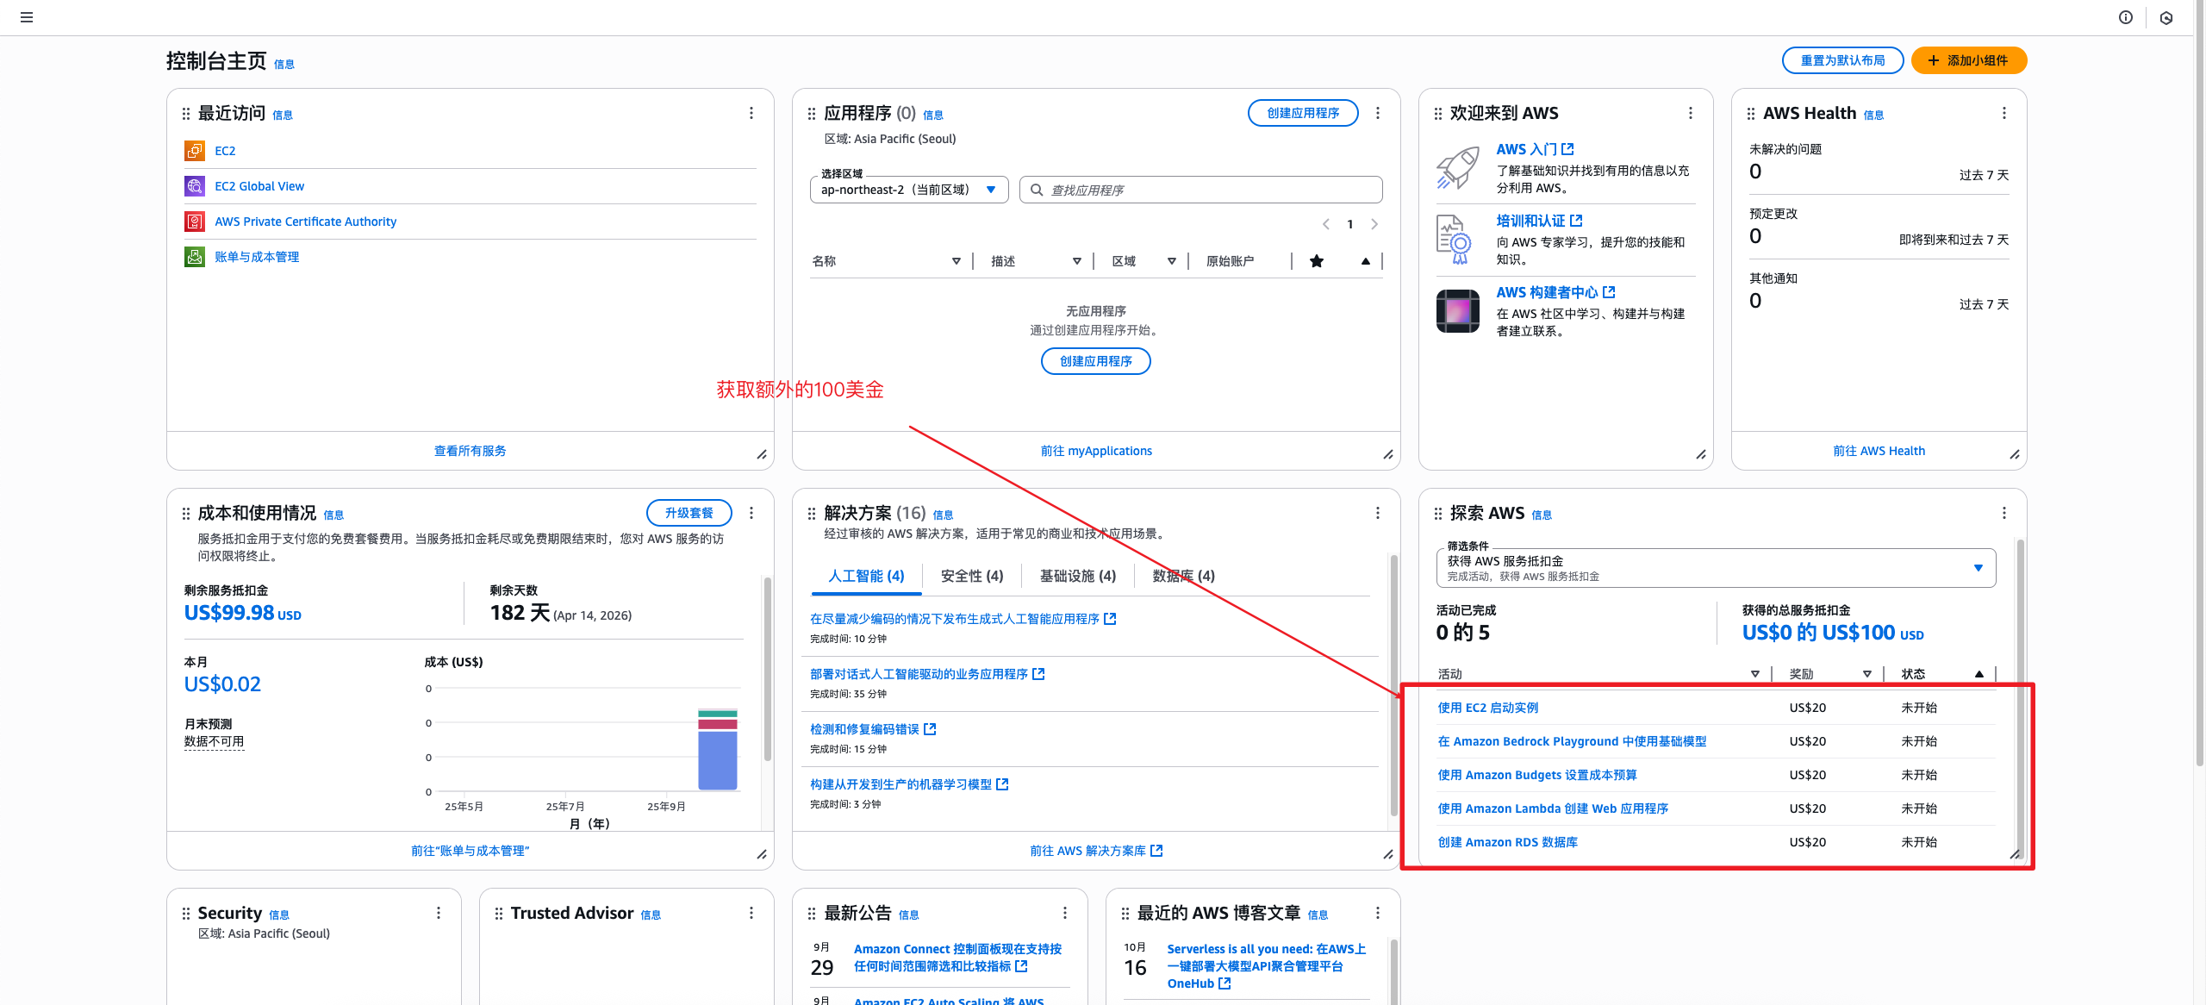Open AWS Health widget options menu
Image resolution: width=2206 pixels, height=1005 pixels.
[2003, 113]
